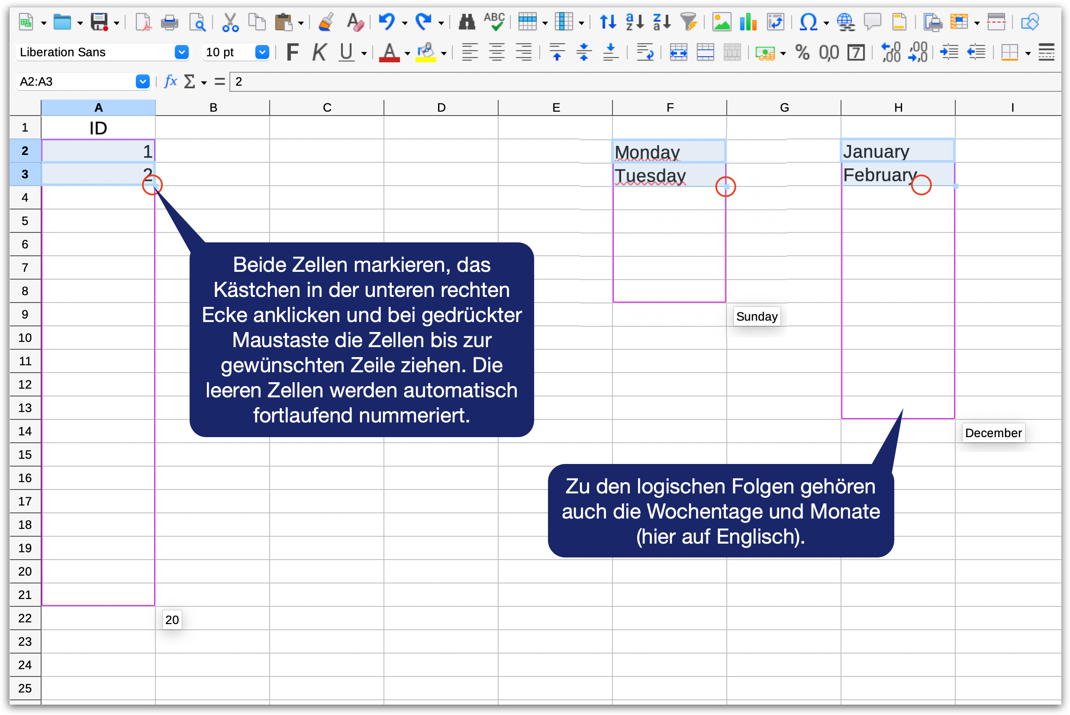Toggle the Wrap Text icon
The image size is (1070, 715).
pyautogui.click(x=645, y=52)
